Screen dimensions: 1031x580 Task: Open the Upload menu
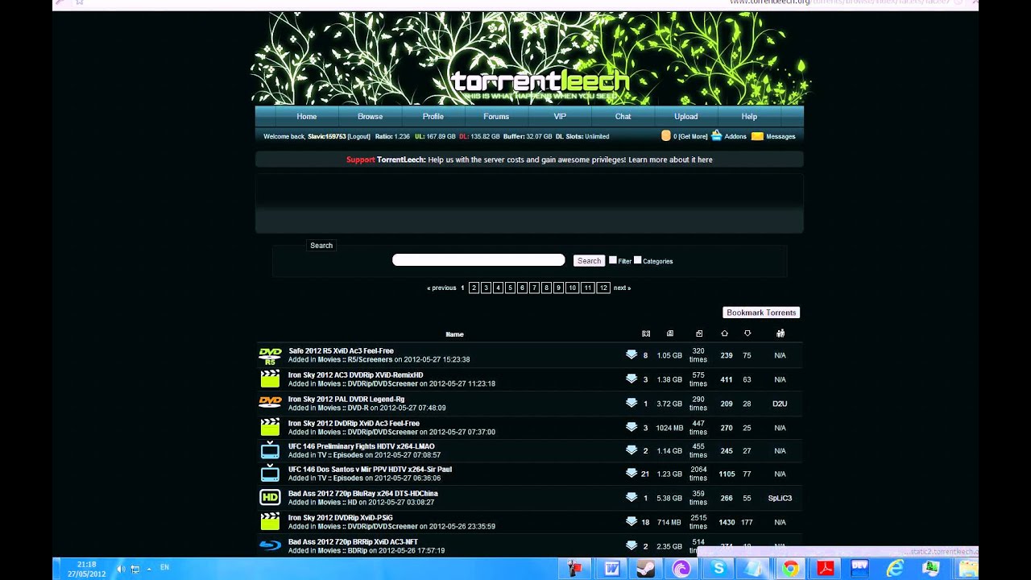coord(686,117)
